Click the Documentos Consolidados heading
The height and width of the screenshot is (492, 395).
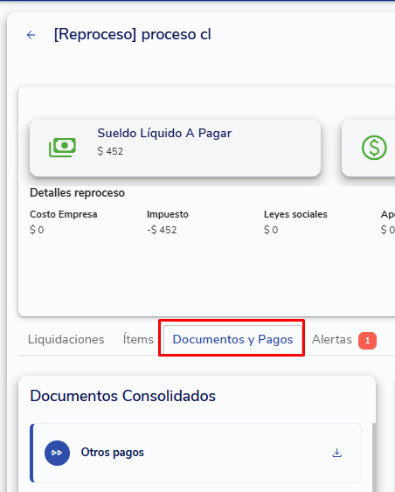[122, 396]
